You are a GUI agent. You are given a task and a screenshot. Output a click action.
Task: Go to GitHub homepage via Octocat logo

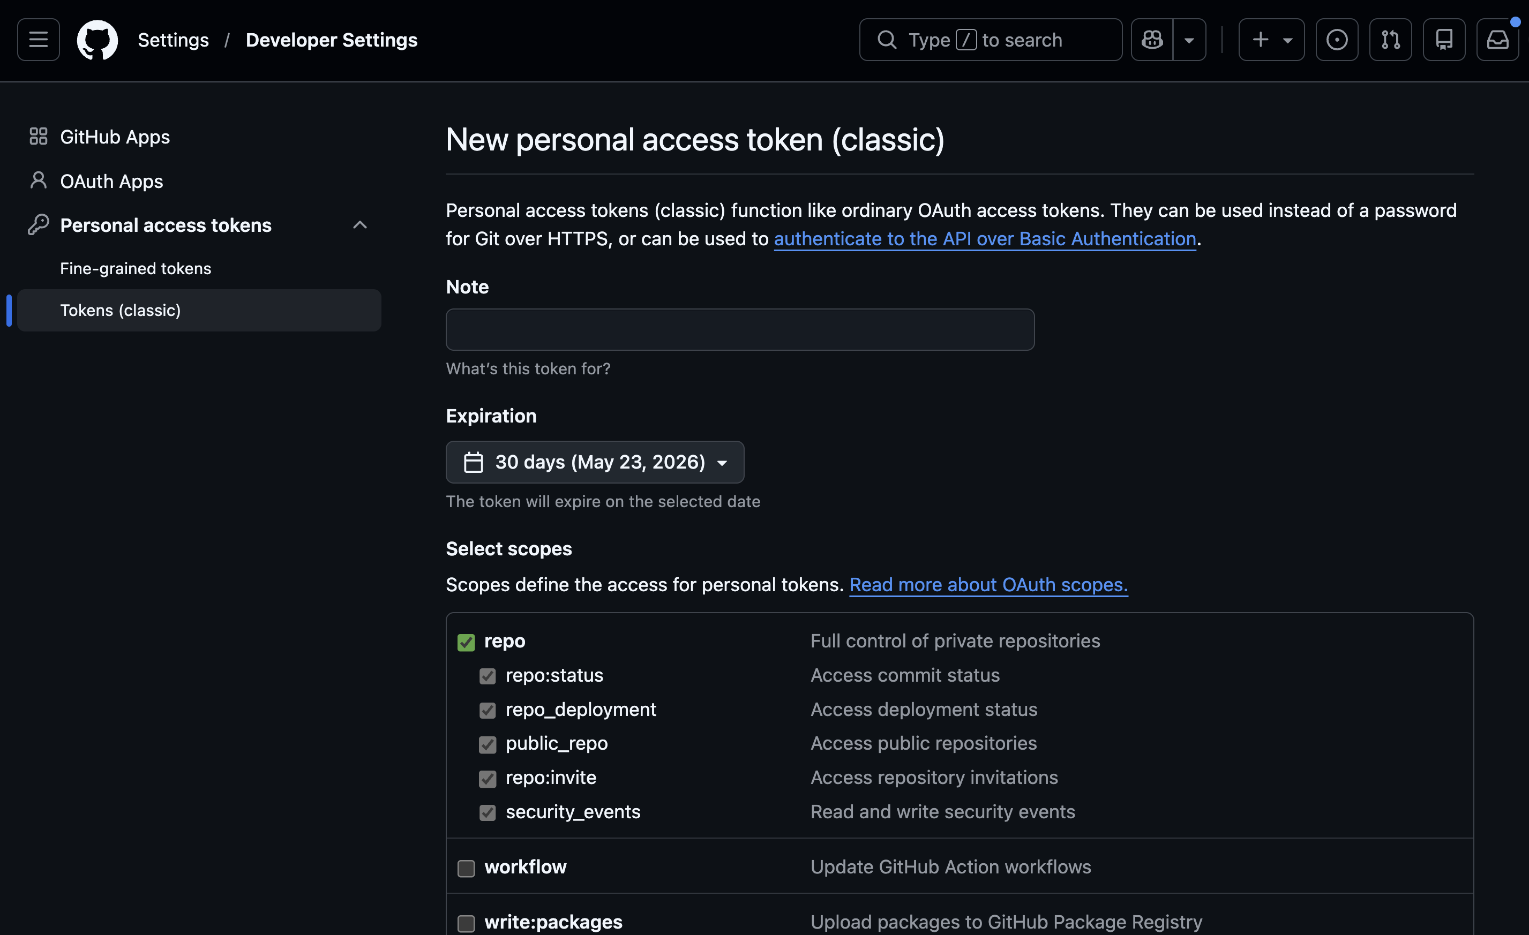[98, 40]
